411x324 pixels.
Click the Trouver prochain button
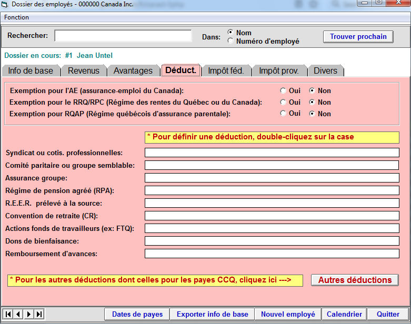[358, 37]
